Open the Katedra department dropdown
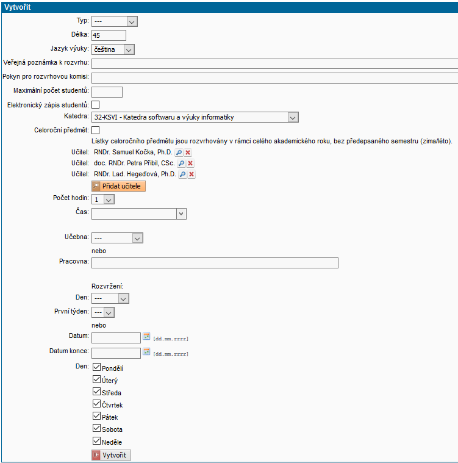 click(x=195, y=117)
